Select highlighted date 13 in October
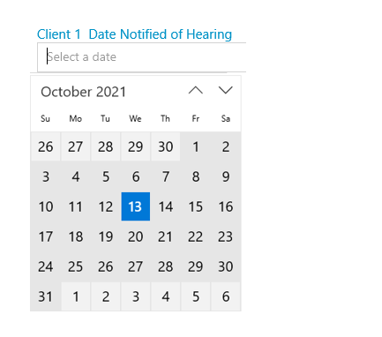 [x=136, y=206]
